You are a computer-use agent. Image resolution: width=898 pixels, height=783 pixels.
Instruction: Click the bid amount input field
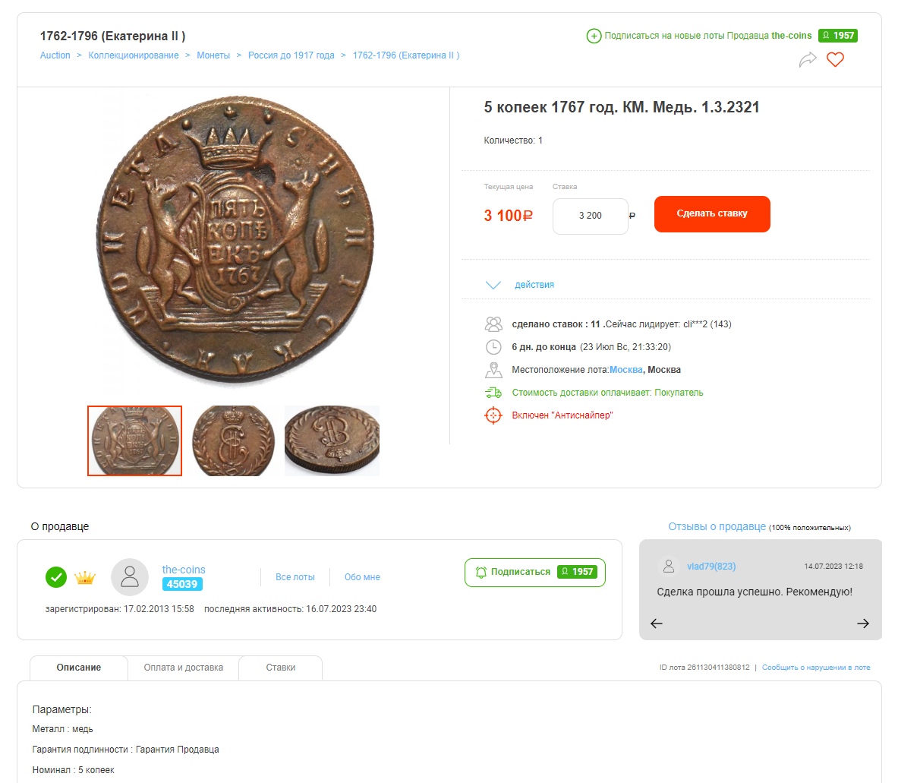(x=590, y=216)
